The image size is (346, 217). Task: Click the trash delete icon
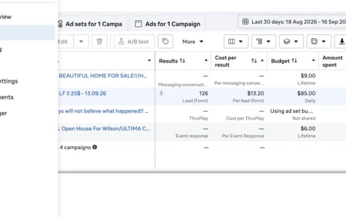[99, 41]
